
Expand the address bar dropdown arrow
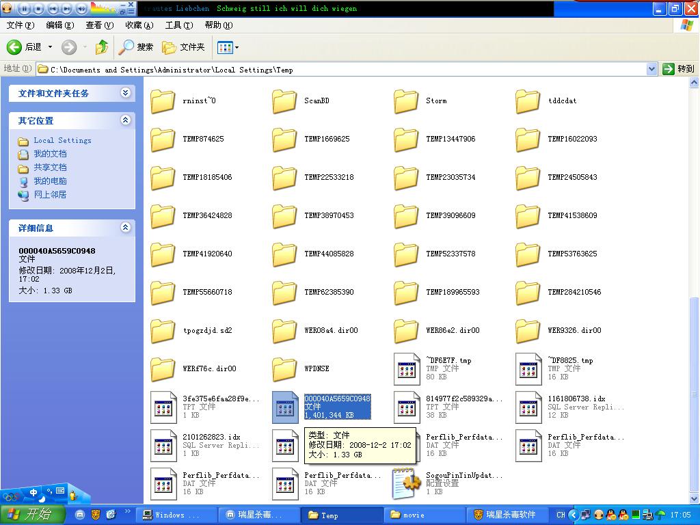651,69
